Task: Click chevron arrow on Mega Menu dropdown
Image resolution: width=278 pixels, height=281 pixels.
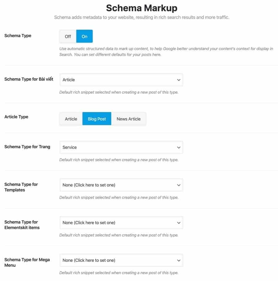Action: pyautogui.click(x=179, y=261)
